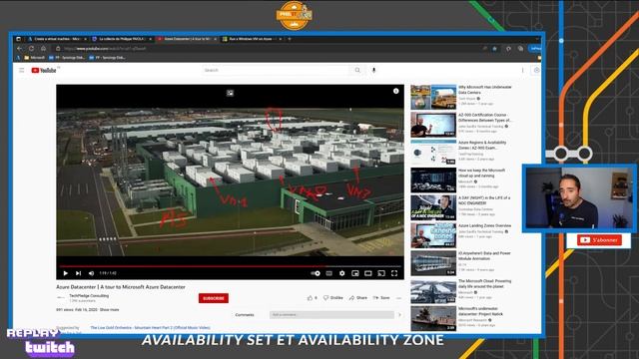Start voice search with microphone icon
Image resolution: width=639 pixels, height=359 pixels.
(x=373, y=70)
